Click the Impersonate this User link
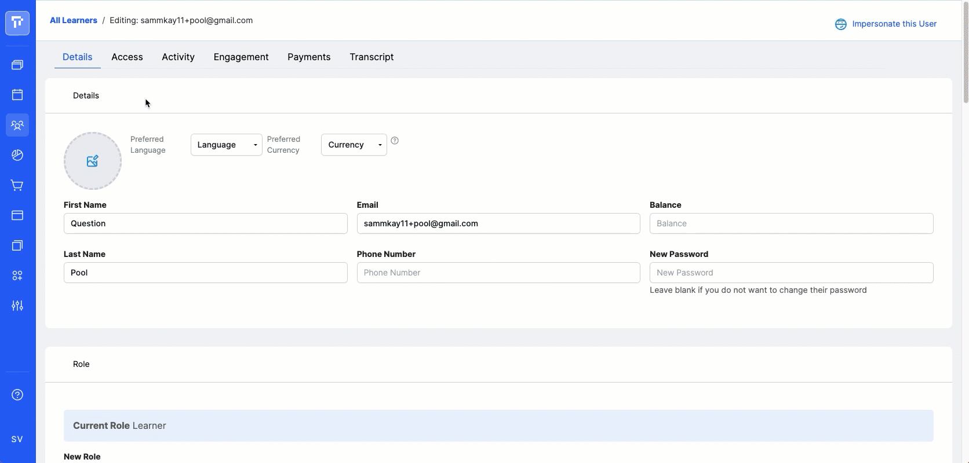Viewport: 969px width, 463px height. [894, 24]
